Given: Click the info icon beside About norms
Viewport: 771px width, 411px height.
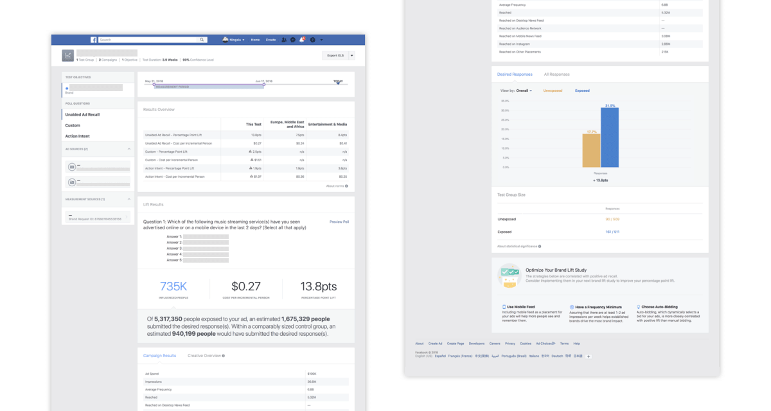Looking at the screenshot, I should click(346, 186).
